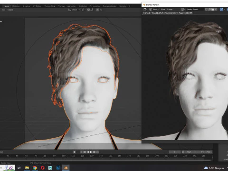Launch Opera browser from taskbar
Viewport: 228px width, 171px height.
(x=43, y=168)
